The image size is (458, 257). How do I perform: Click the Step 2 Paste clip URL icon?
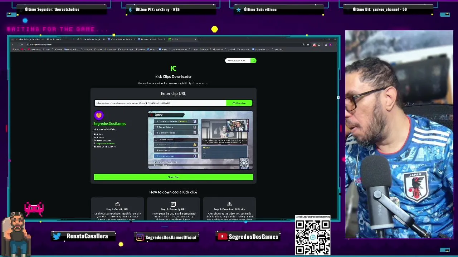173,204
